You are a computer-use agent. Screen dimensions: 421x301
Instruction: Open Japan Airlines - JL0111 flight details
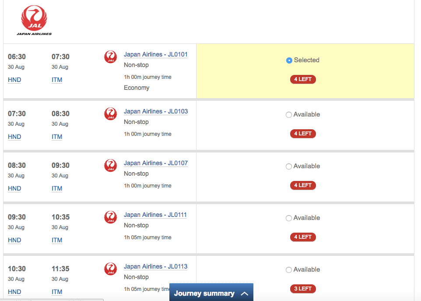(155, 215)
